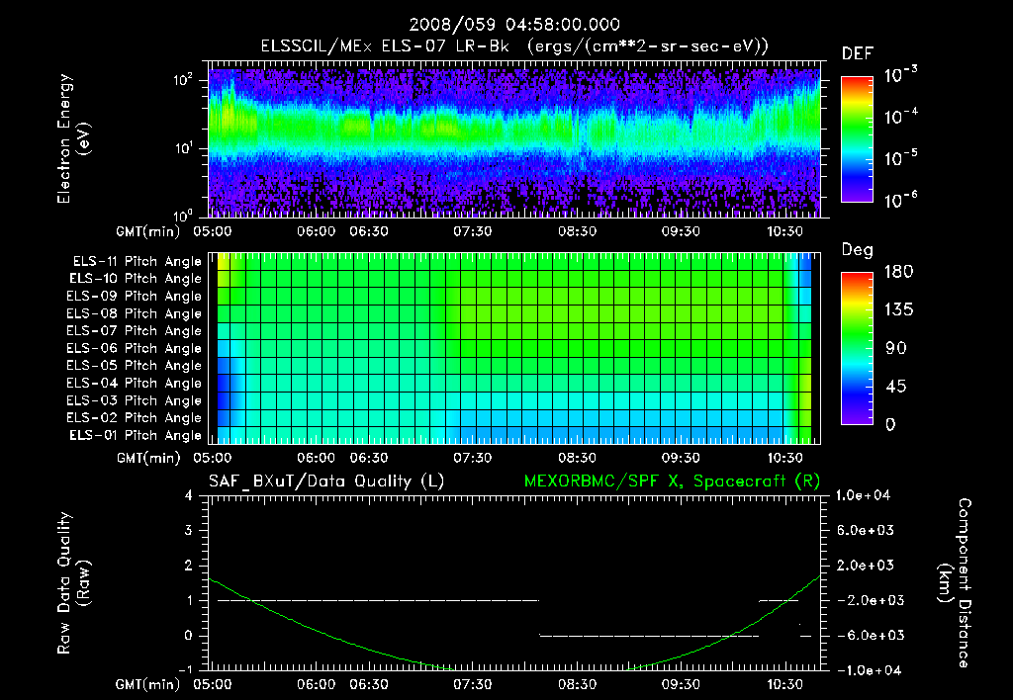Image resolution: width=1013 pixels, height=700 pixels.
Task: Click the 90 degree scale value
Action: 896,348
